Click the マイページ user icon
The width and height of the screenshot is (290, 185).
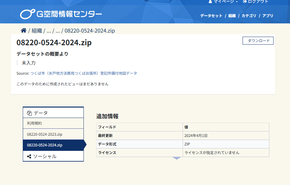[210, 2]
